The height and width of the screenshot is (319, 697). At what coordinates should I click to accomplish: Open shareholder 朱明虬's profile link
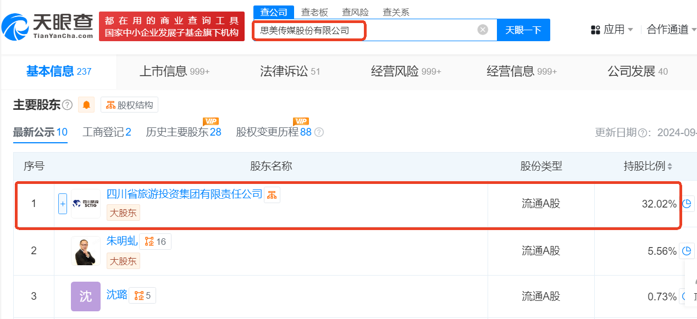[x=122, y=242]
